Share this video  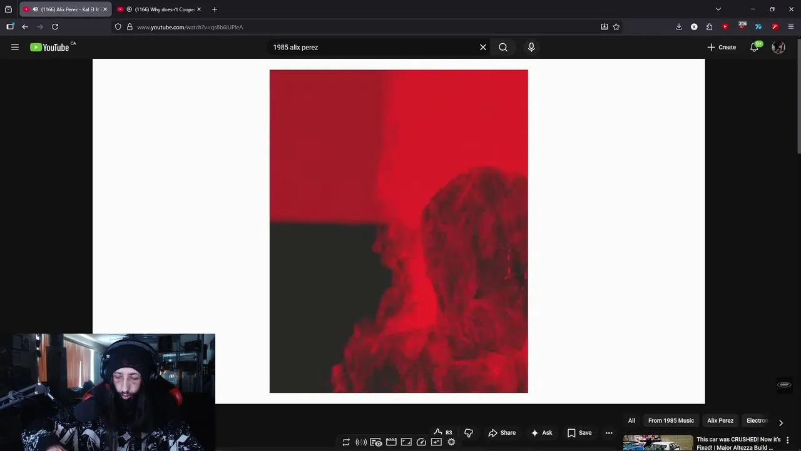502,433
